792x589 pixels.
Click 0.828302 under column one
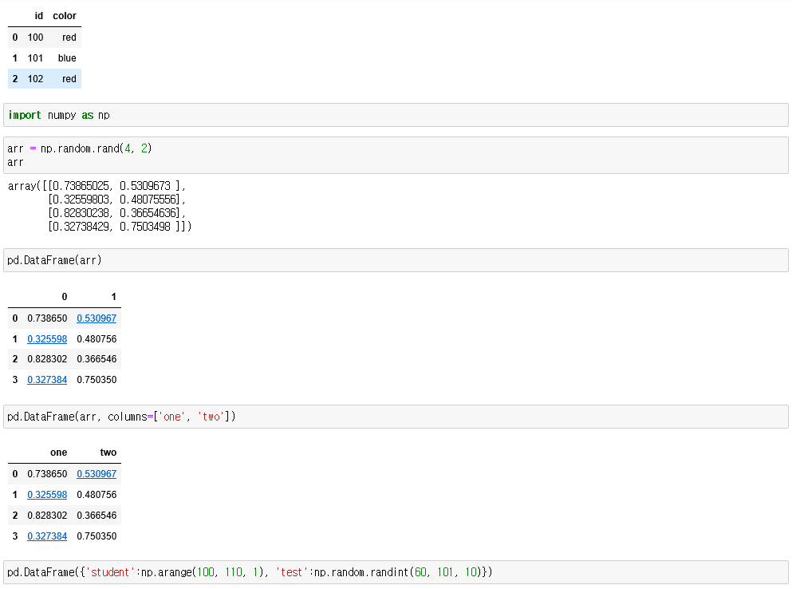tap(47, 516)
